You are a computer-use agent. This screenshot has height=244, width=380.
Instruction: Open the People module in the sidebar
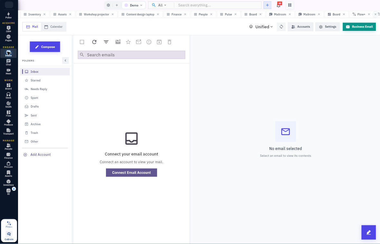8,146
